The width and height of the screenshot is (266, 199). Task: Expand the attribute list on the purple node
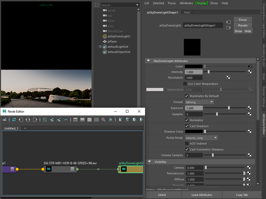pyautogui.click(x=12, y=169)
